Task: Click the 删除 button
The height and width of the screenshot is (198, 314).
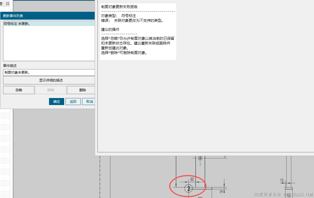Action: pyautogui.click(x=81, y=90)
